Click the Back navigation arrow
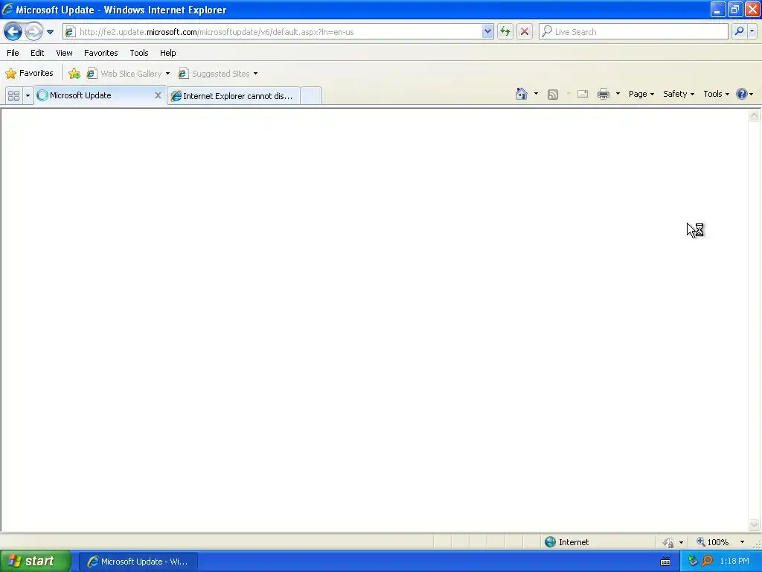Viewport: 762px width, 572px height. coord(13,32)
